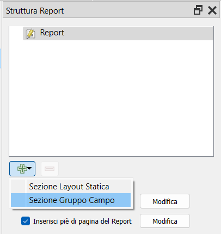Undock the Struttura Report panel with float icon
221x234 pixels.
point(198,10)
